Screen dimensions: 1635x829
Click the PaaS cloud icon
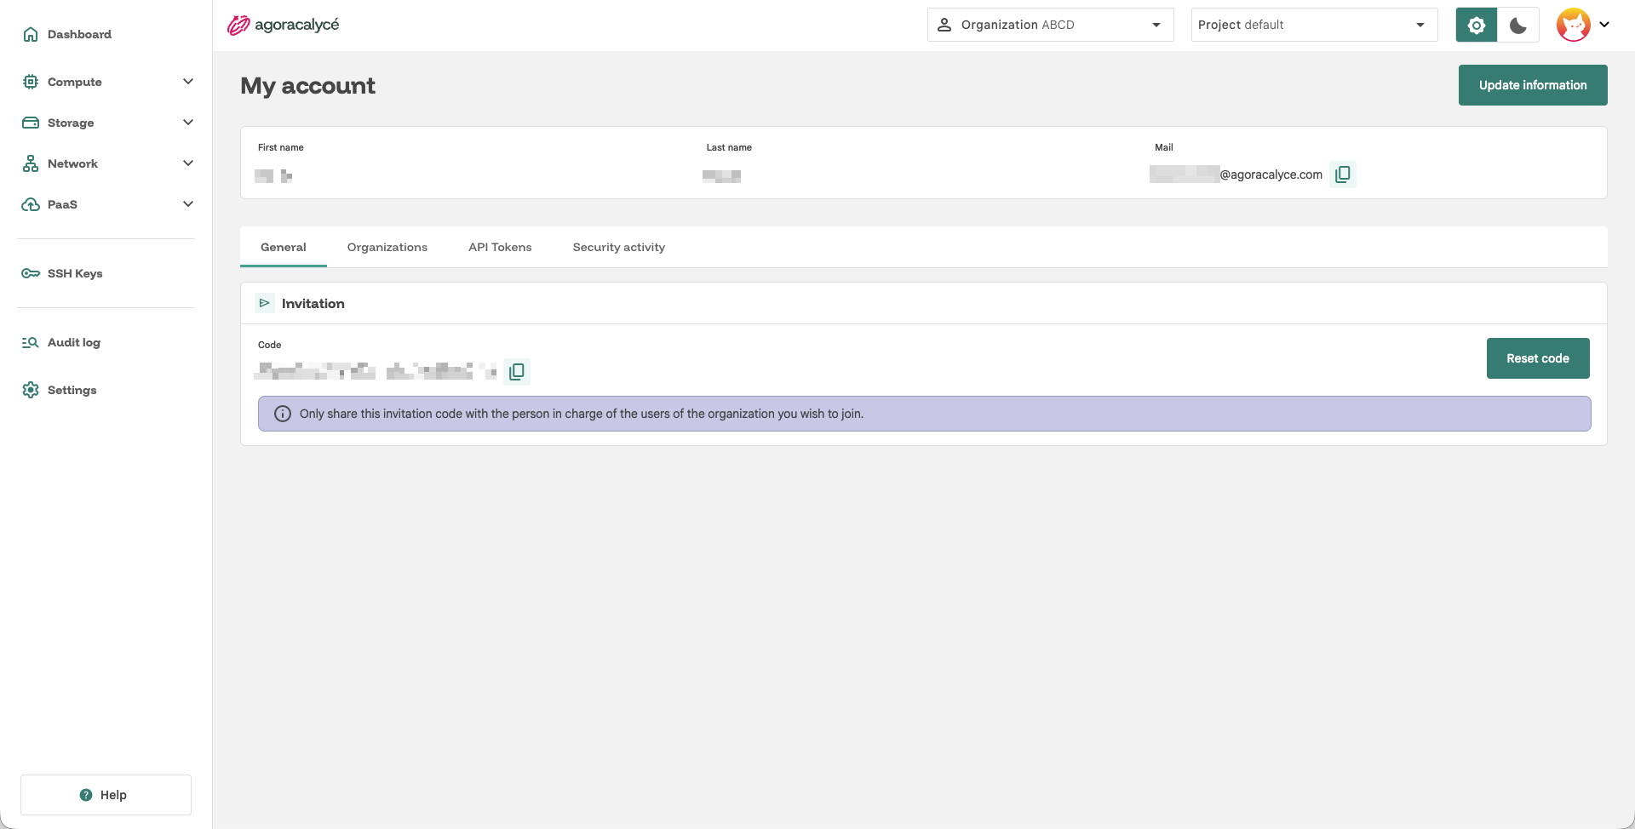pos(31,204)
